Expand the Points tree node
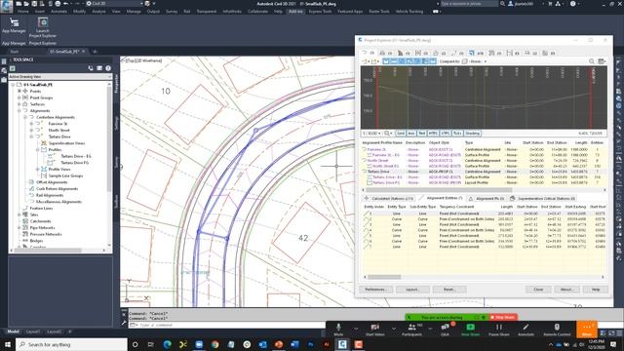 click(19, 91)
